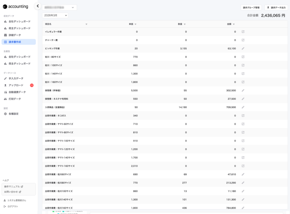Click the edit pencil for 入荷検品 (全量検品)
Image resolution: width=290 pixels, height=214 pixels.
(x=243, y=107)
